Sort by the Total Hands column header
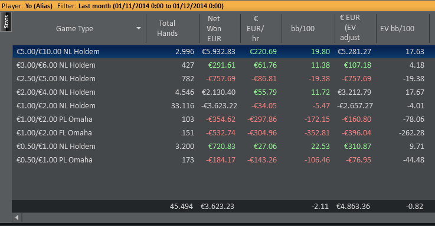Viewport: 435px width, 226px height. 172,28
